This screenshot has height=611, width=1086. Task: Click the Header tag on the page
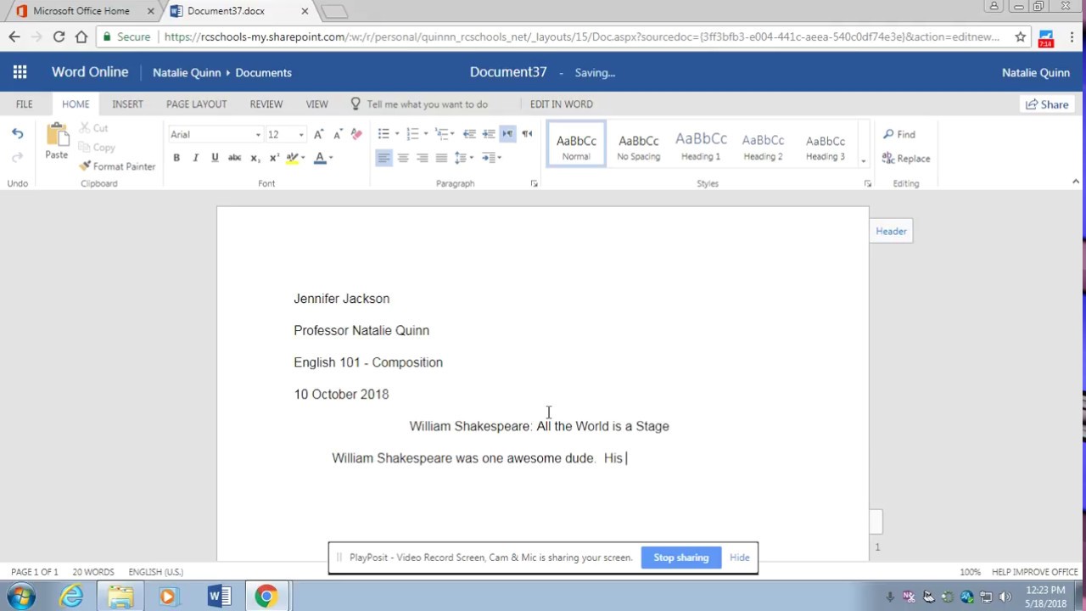[891, 231]
